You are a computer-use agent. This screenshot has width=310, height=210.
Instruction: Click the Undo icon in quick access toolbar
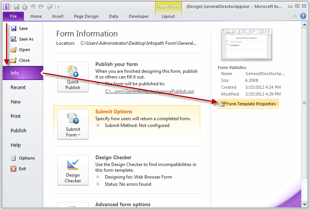pos(33,7)
